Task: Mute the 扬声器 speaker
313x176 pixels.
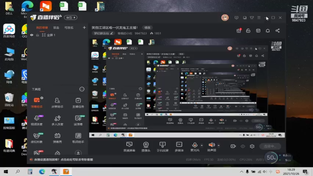Action: point(212,147)
